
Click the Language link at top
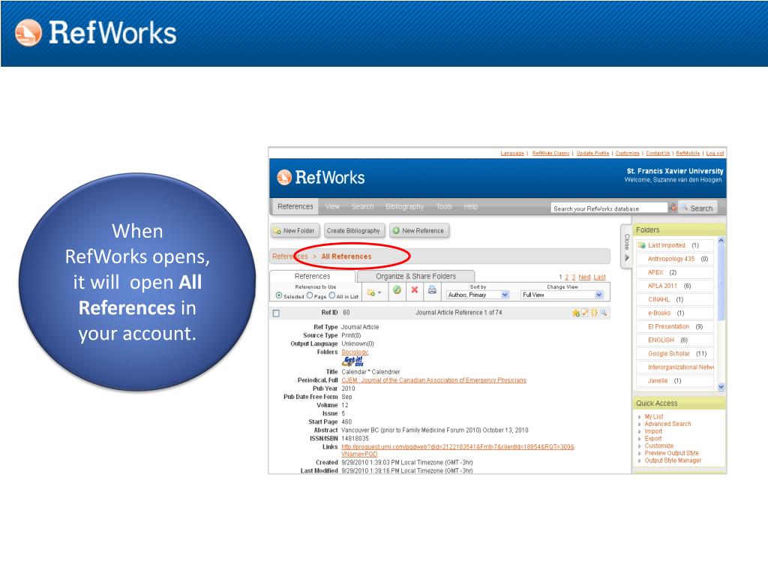[x=512, y=153]
